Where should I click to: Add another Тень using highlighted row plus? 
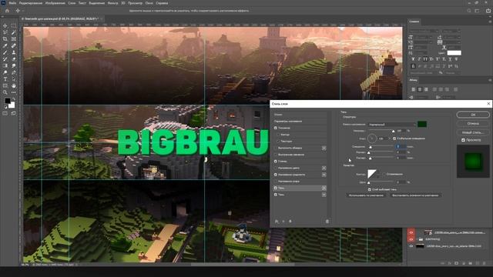[x=324, y=188]
